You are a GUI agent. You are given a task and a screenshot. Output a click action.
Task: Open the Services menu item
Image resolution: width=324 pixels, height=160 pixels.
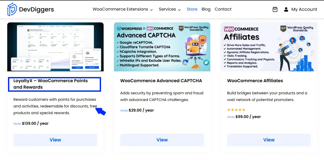[167, 9]
